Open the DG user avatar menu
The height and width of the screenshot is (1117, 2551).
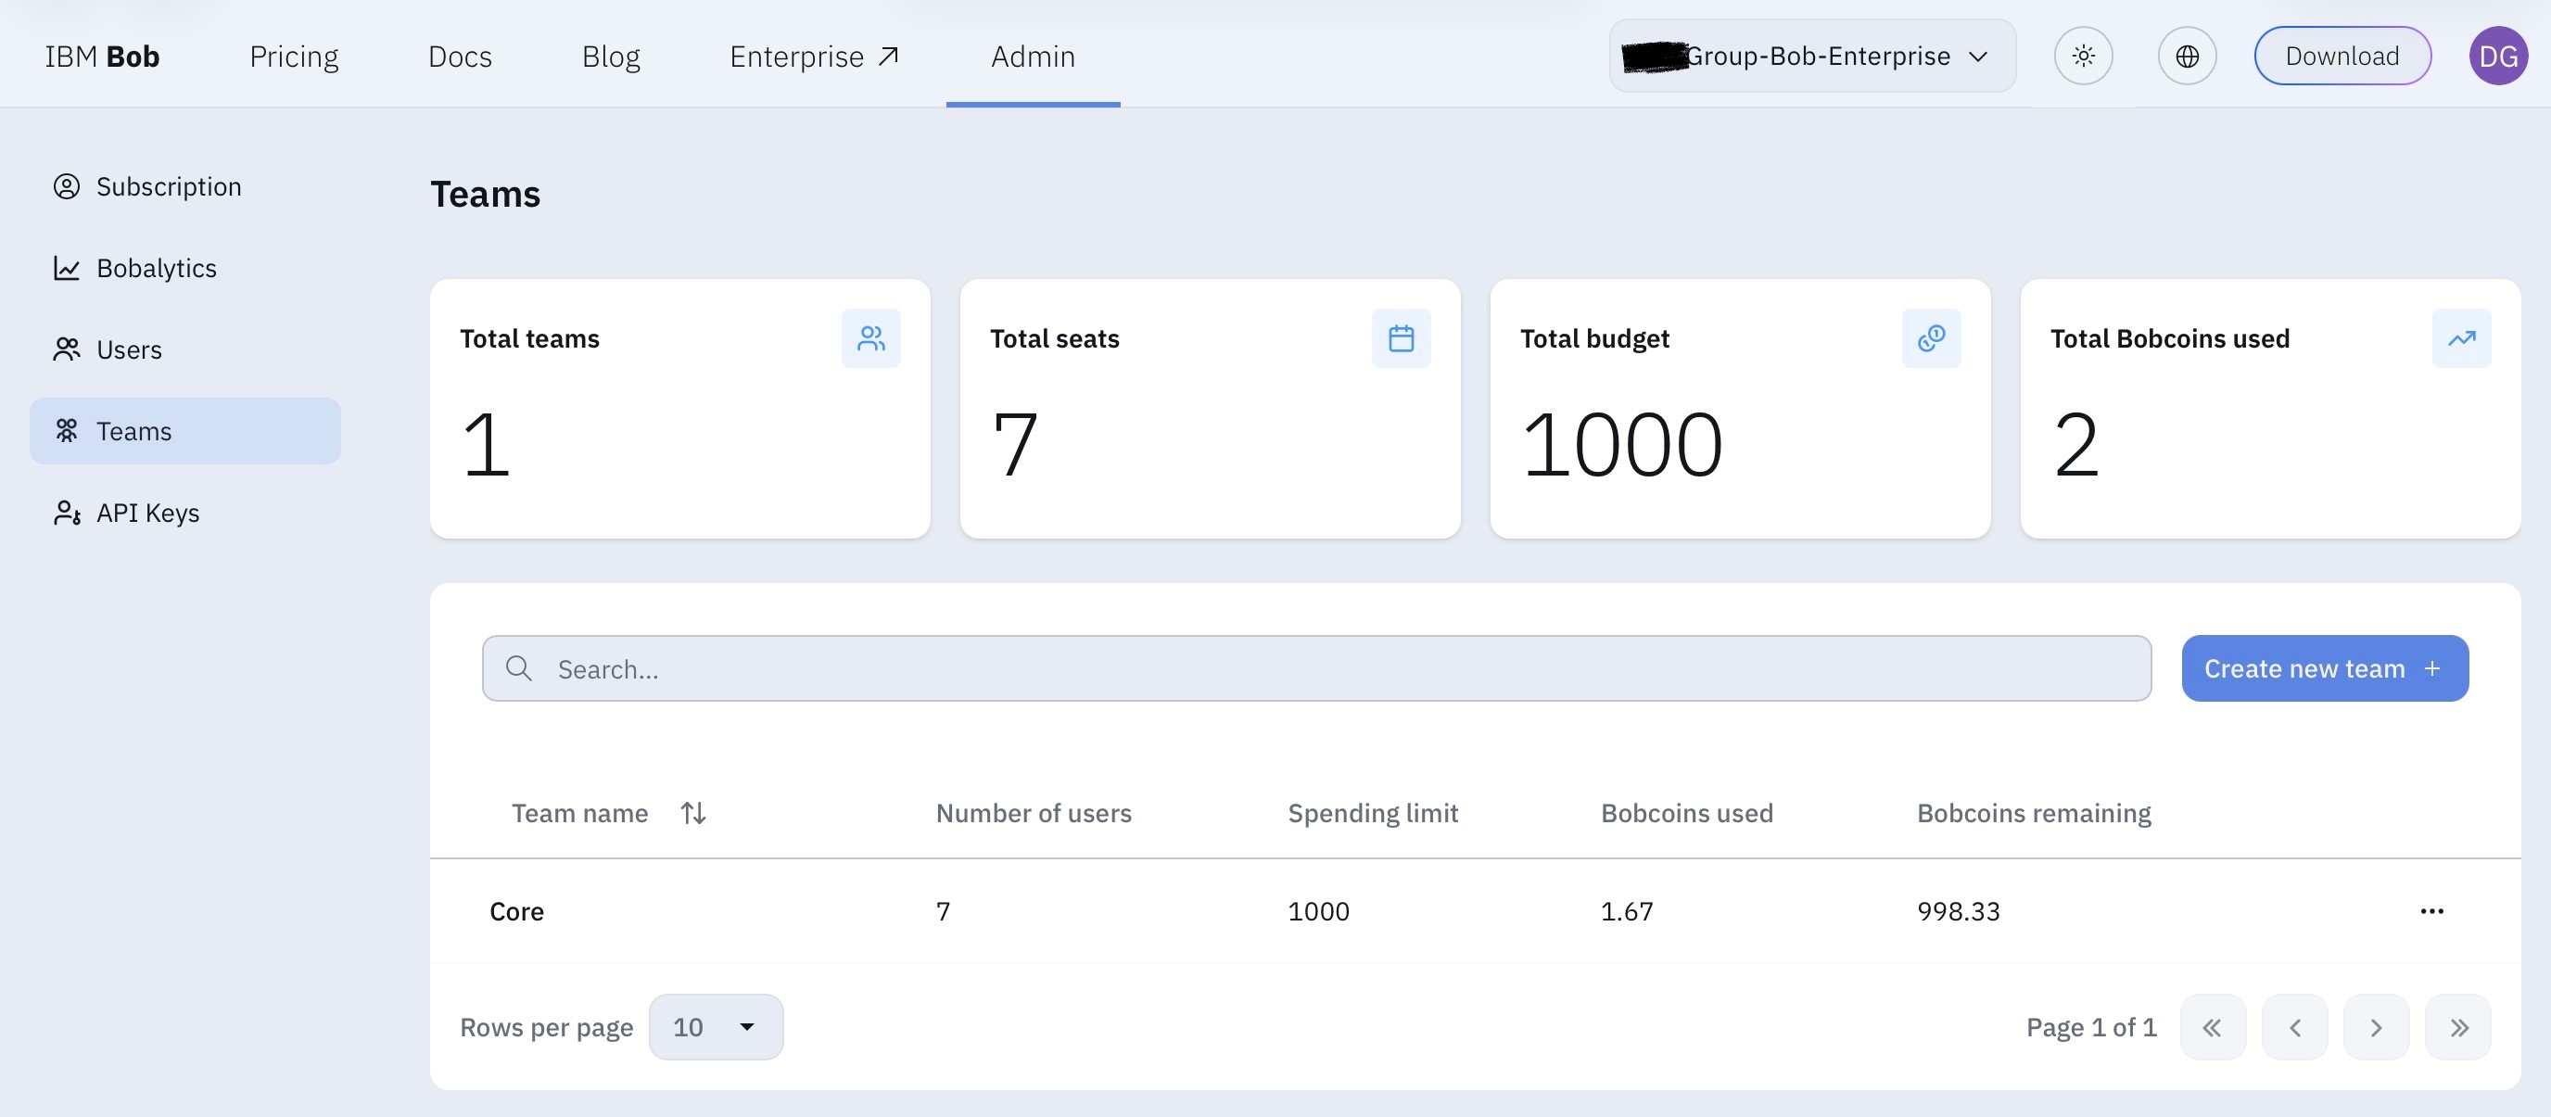2497,57
